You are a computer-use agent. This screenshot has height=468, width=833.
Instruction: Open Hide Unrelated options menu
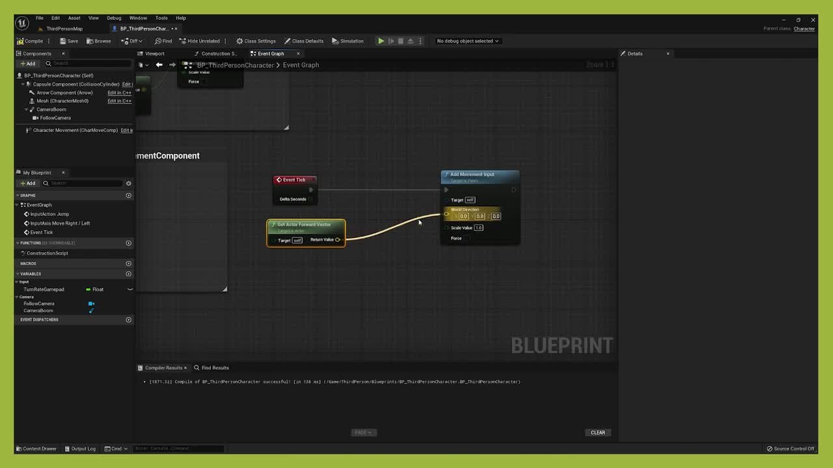pyautogui.click(x=226, y=41)
